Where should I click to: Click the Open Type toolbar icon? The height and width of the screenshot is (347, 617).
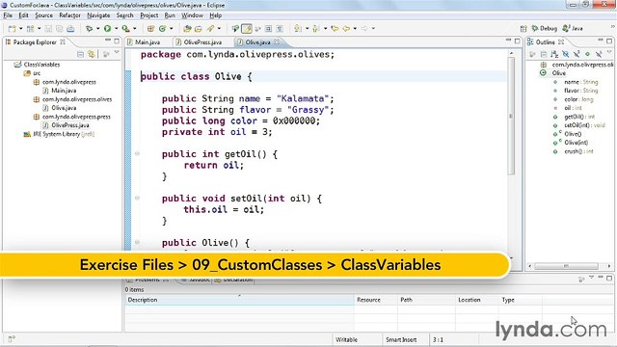tap(187, 29)
